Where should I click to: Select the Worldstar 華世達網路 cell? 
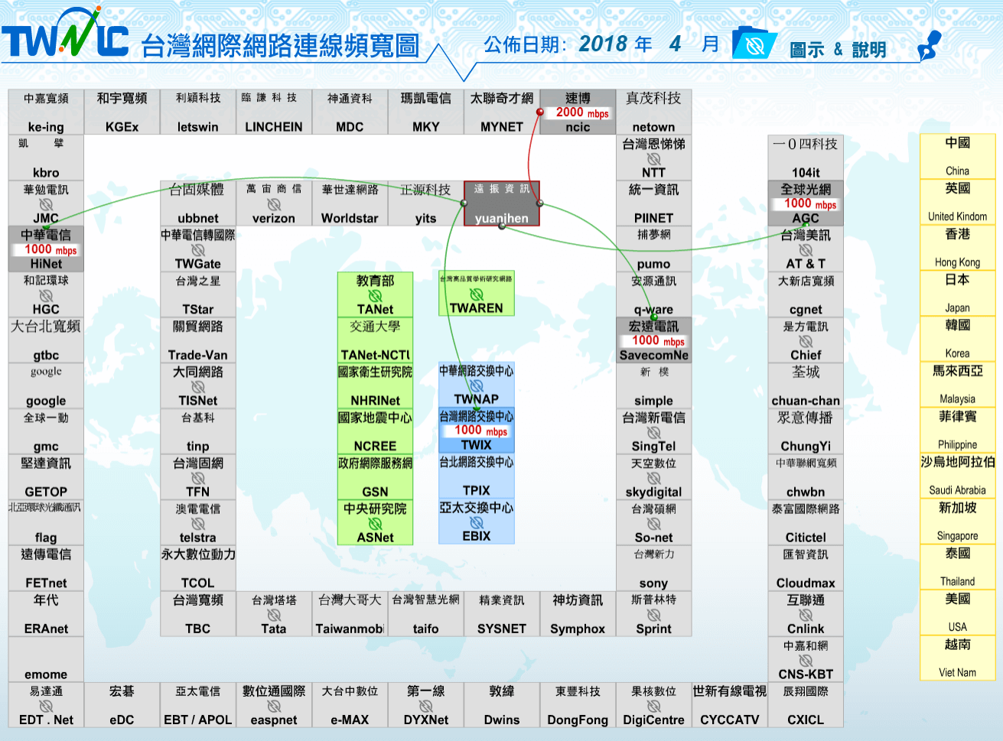point(350,203)
